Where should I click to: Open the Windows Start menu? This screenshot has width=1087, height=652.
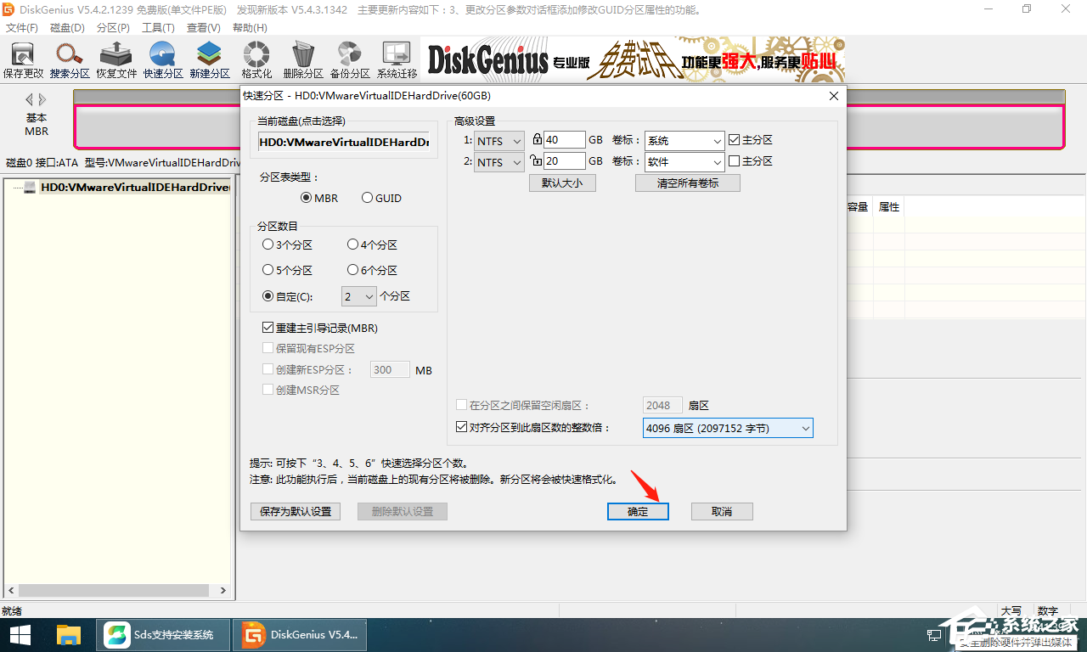[x=20, y=634]
